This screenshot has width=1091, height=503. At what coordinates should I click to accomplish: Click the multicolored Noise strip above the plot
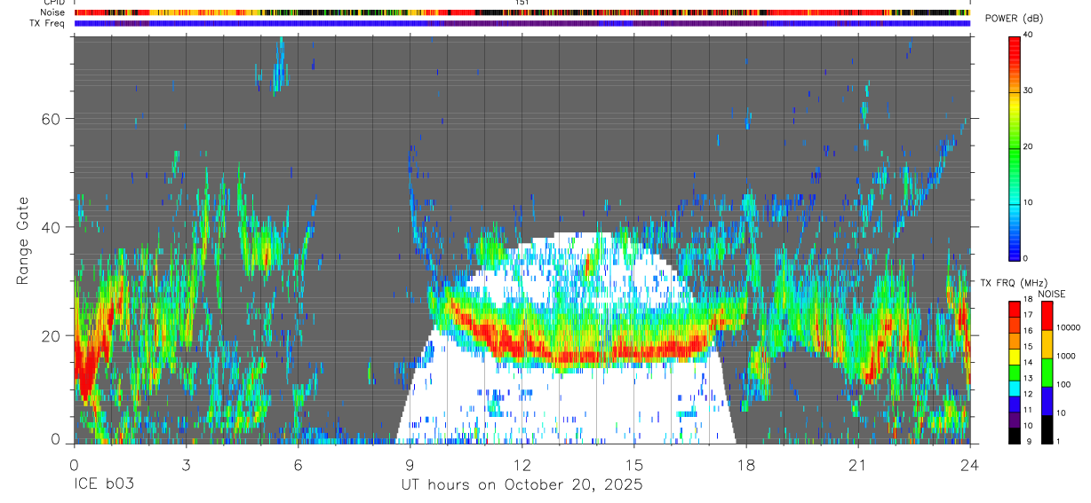pyautogui.click(x=522, y=12)
